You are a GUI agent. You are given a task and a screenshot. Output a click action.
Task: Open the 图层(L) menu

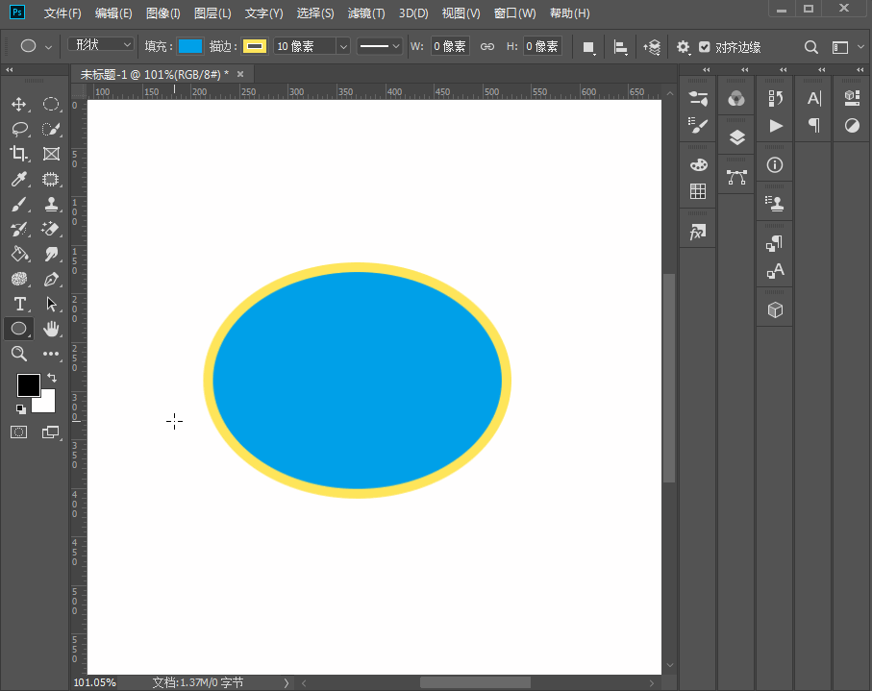212,13
